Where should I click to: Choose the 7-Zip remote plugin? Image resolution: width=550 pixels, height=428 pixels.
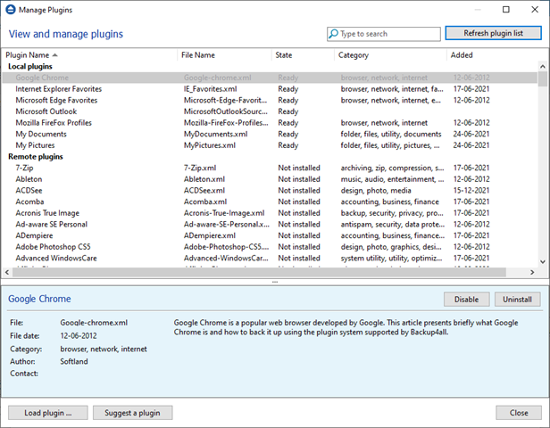[25, 168]
